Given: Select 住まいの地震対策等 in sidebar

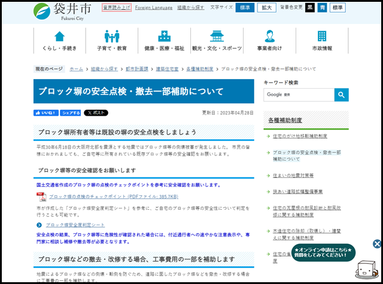Looking at the screenshot, I should (293, 176).
